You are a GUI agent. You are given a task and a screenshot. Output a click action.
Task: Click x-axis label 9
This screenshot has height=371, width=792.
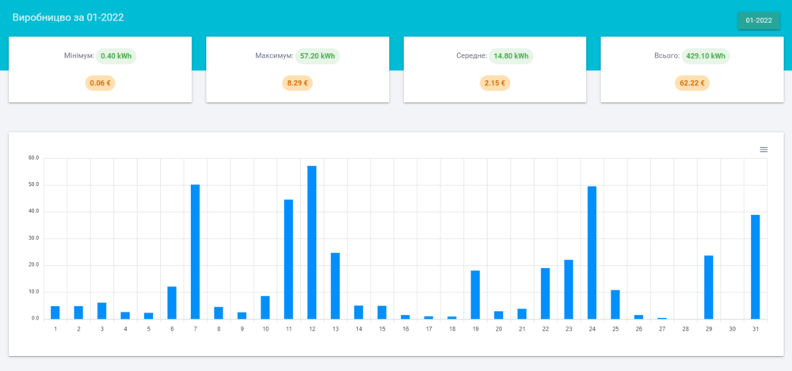click(242, 328)
